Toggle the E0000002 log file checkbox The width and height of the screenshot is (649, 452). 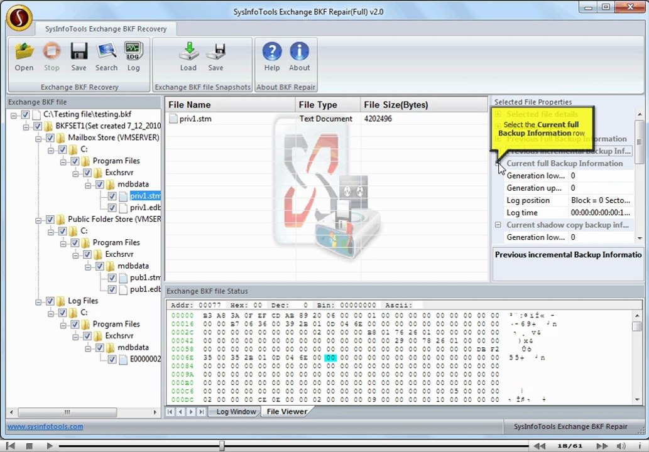coord(112,359)
